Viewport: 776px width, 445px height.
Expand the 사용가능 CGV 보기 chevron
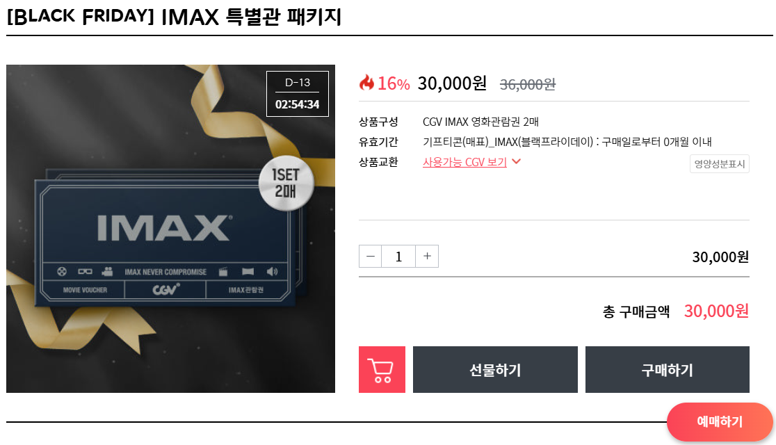[516, 161]
